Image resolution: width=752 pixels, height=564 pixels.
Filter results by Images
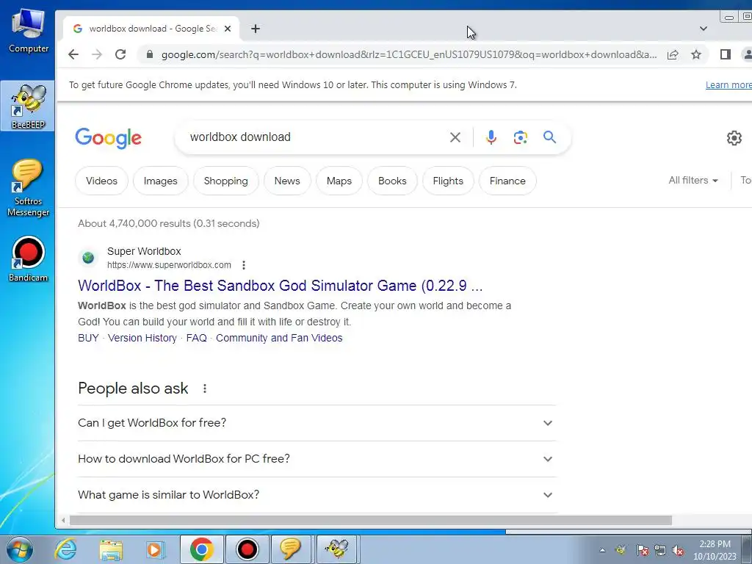(x=161, y=181)
